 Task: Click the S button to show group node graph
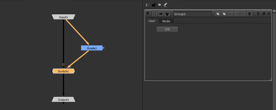(x=250, y=14)
